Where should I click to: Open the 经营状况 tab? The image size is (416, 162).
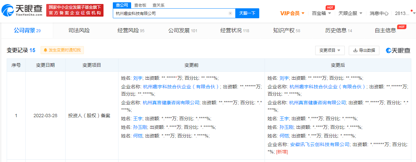pos(235,31)
